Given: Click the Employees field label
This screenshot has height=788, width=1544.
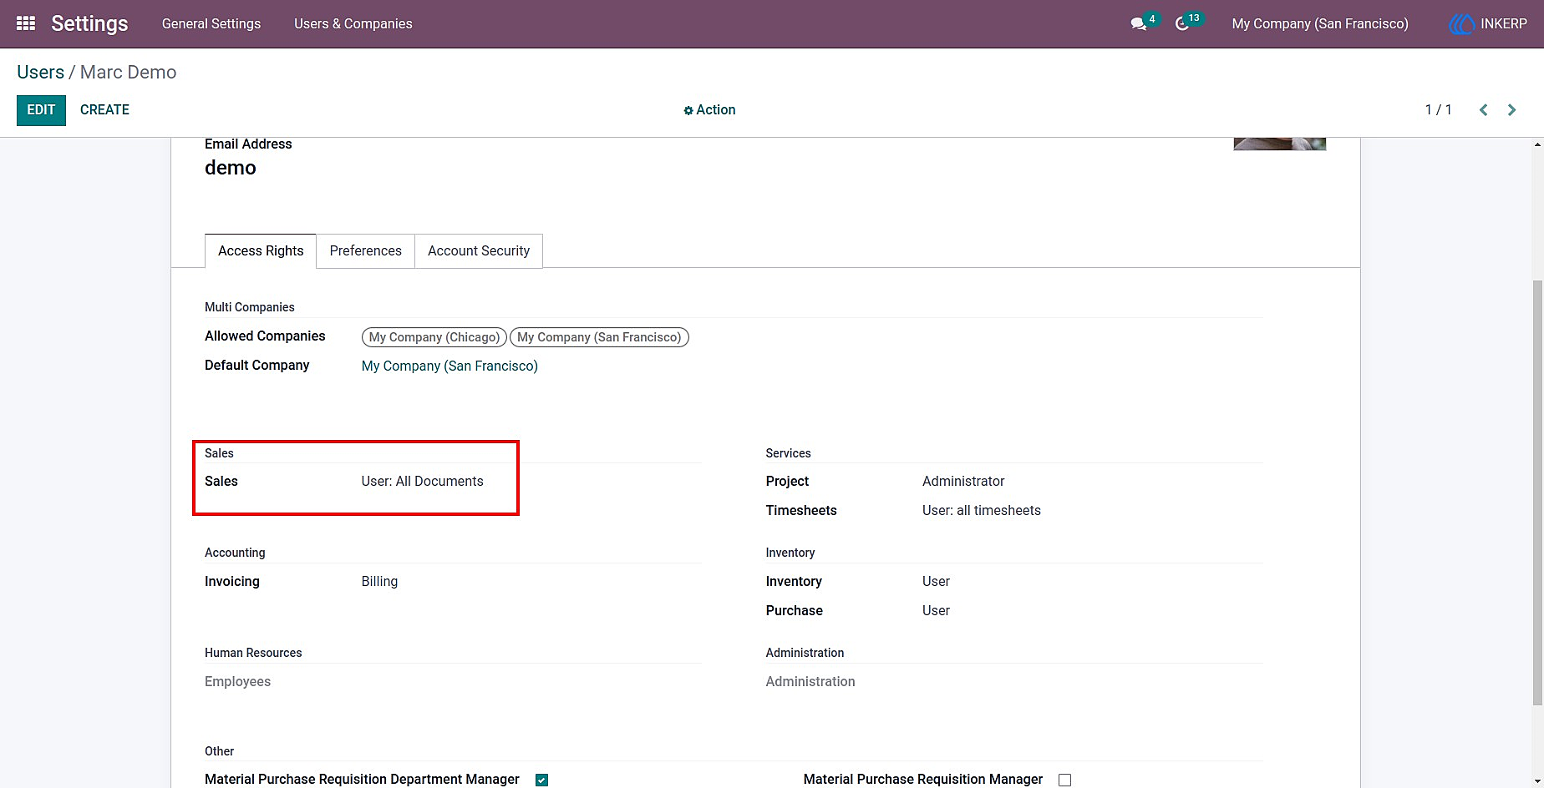Looking at the screenshot, I should (x=237, y=682).
